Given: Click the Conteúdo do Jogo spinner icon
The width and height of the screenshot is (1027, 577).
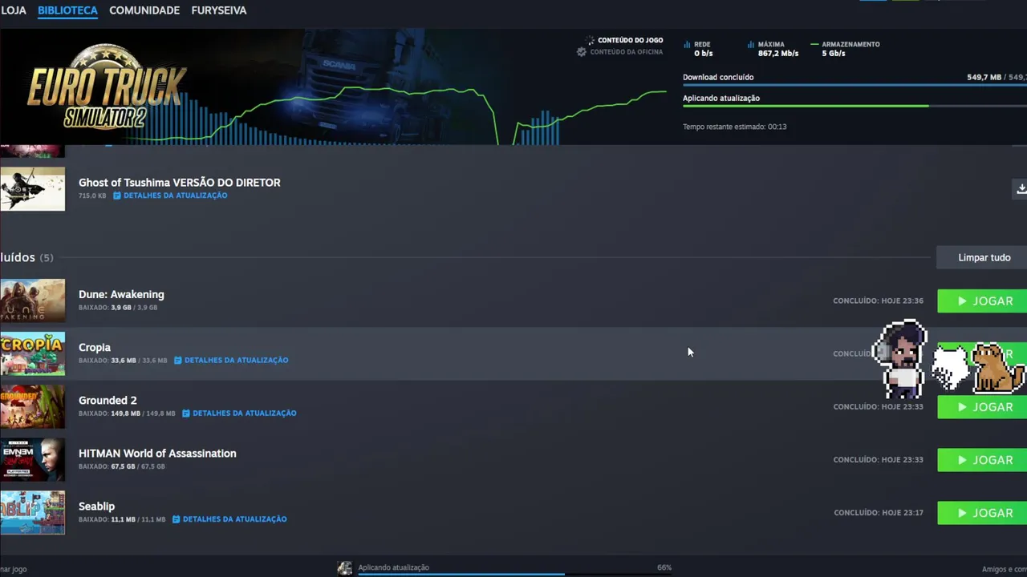Looking at the screenshot, I should [x=591, y=40].
